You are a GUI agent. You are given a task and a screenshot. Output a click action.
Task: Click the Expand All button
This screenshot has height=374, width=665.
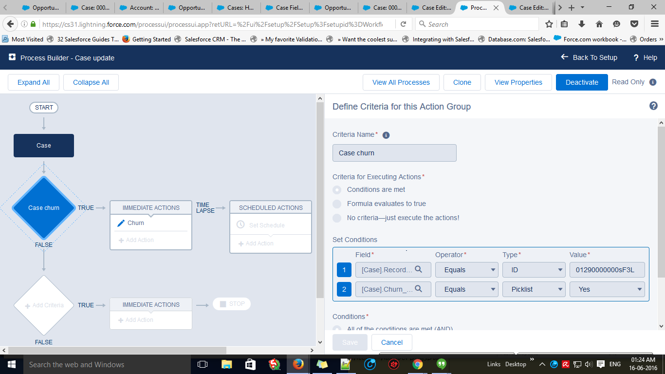(34, 82)
